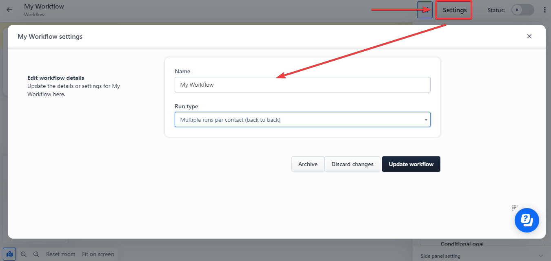Click Reset zoom in the canvas toolbar
Screen dimensions: 551x261
[x=60, y=254]
